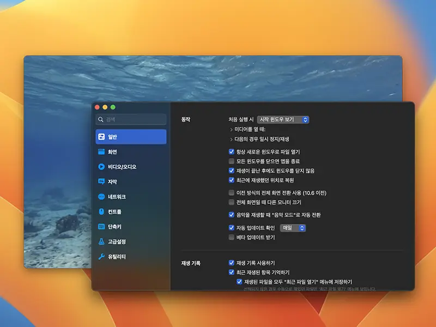436x327 pixels.
Task: Enable 전체 화면일 때 다른 모니터 끄기
Action: (x=231, y=202)
